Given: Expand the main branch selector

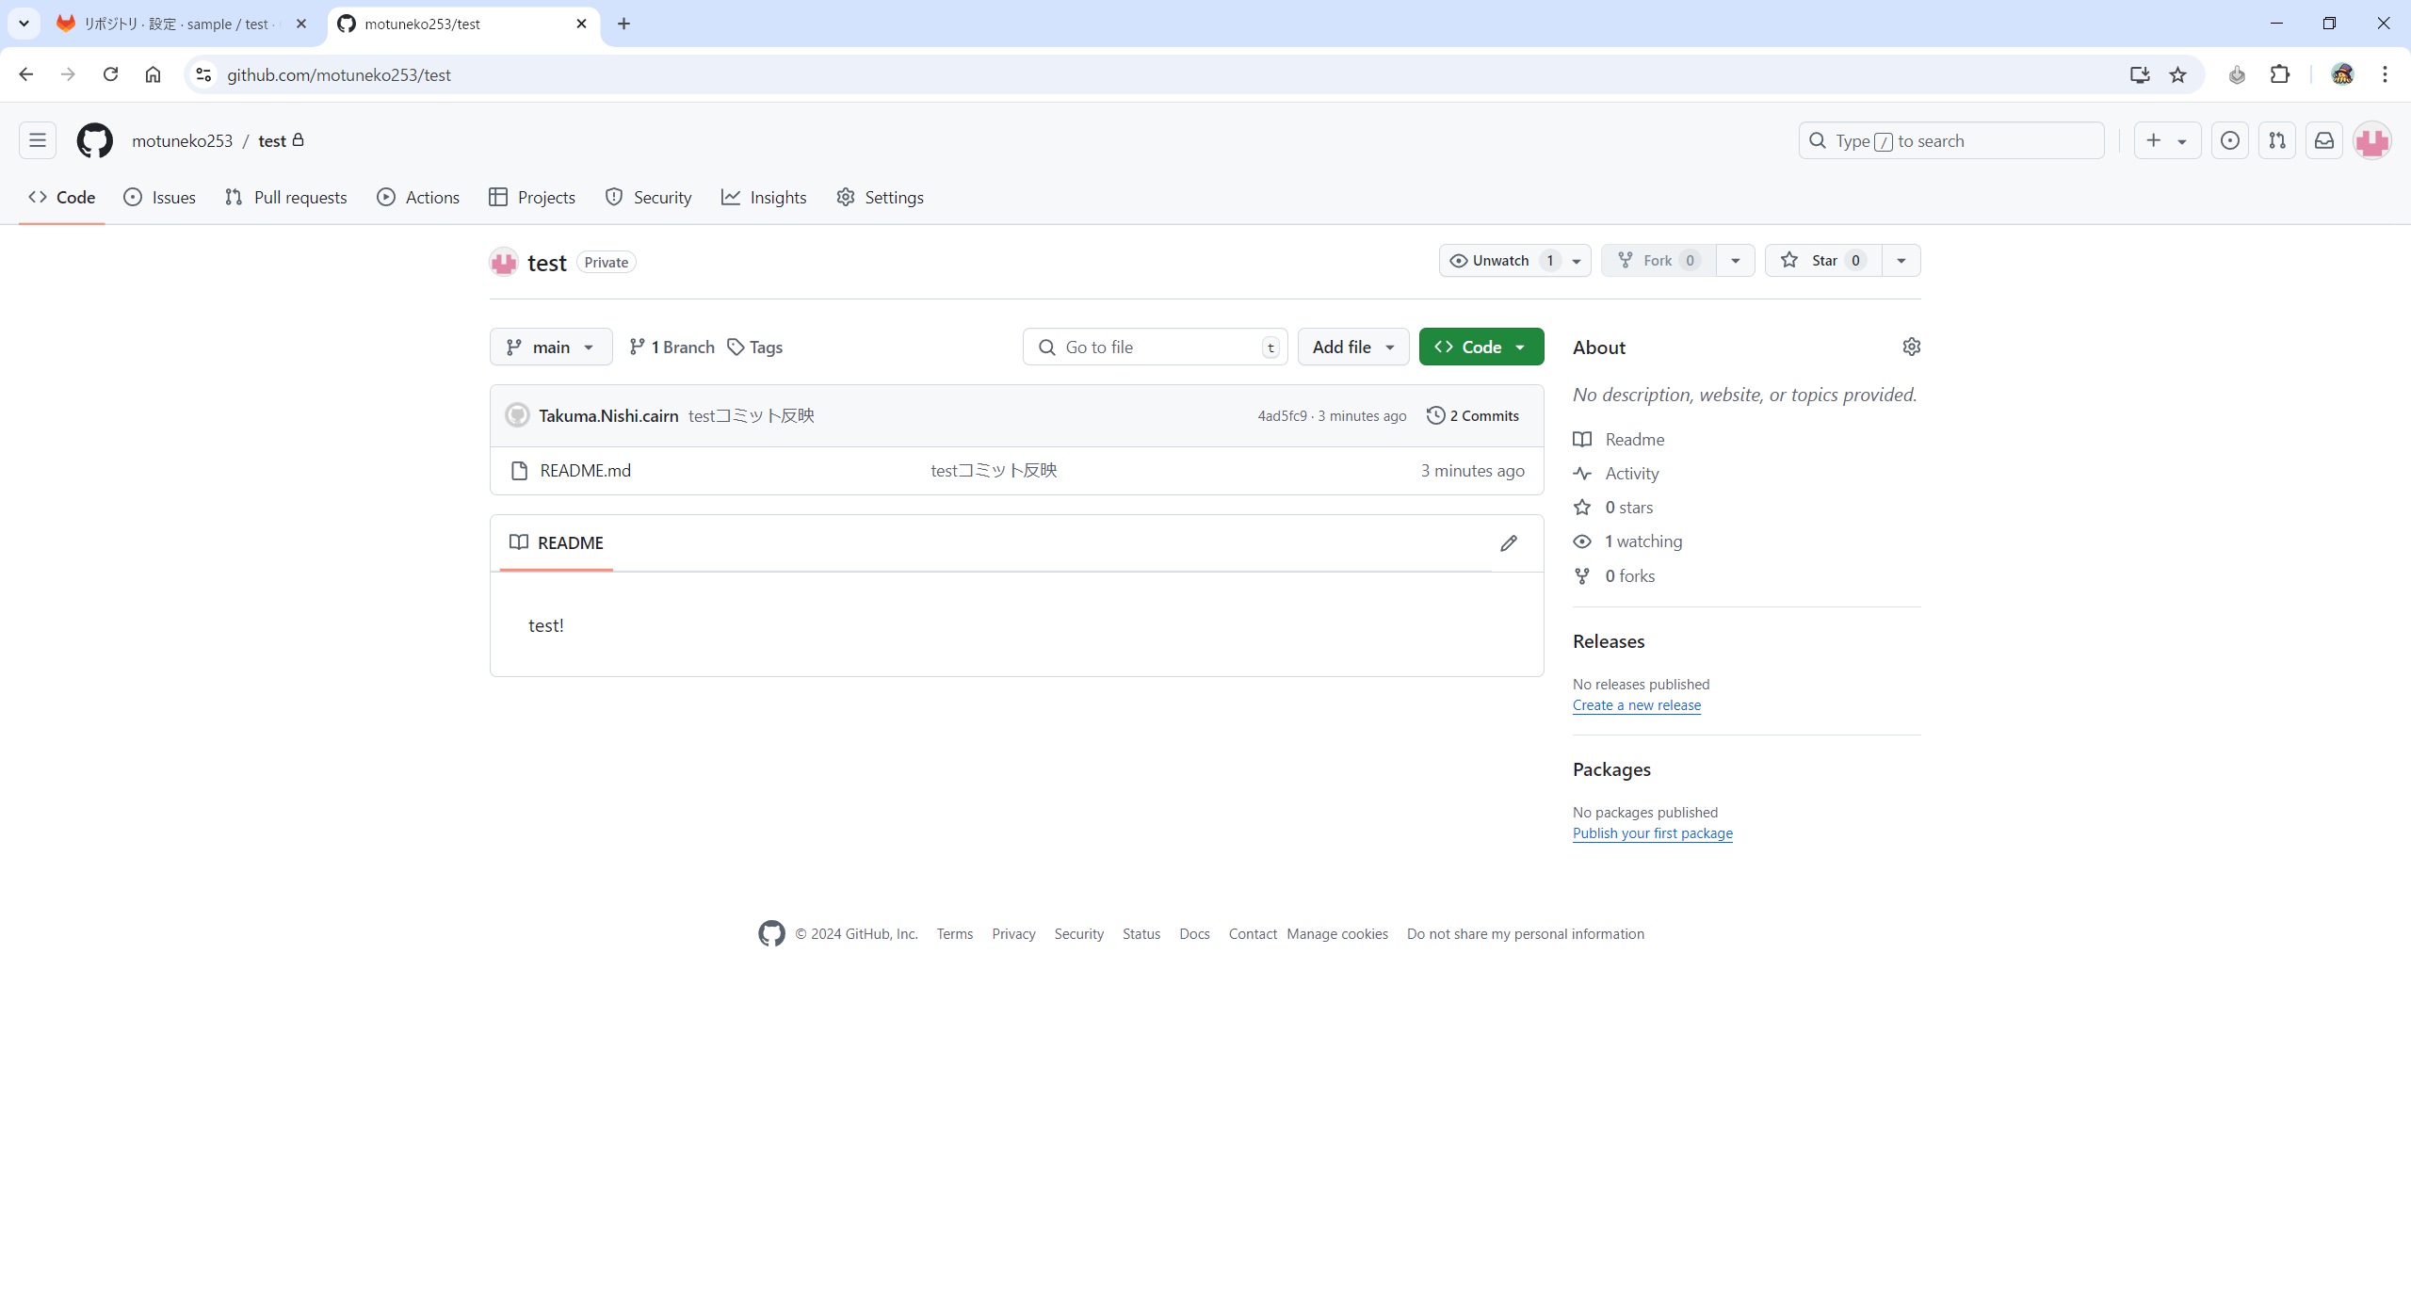Looking at the screenshot, I should point(550,347).
